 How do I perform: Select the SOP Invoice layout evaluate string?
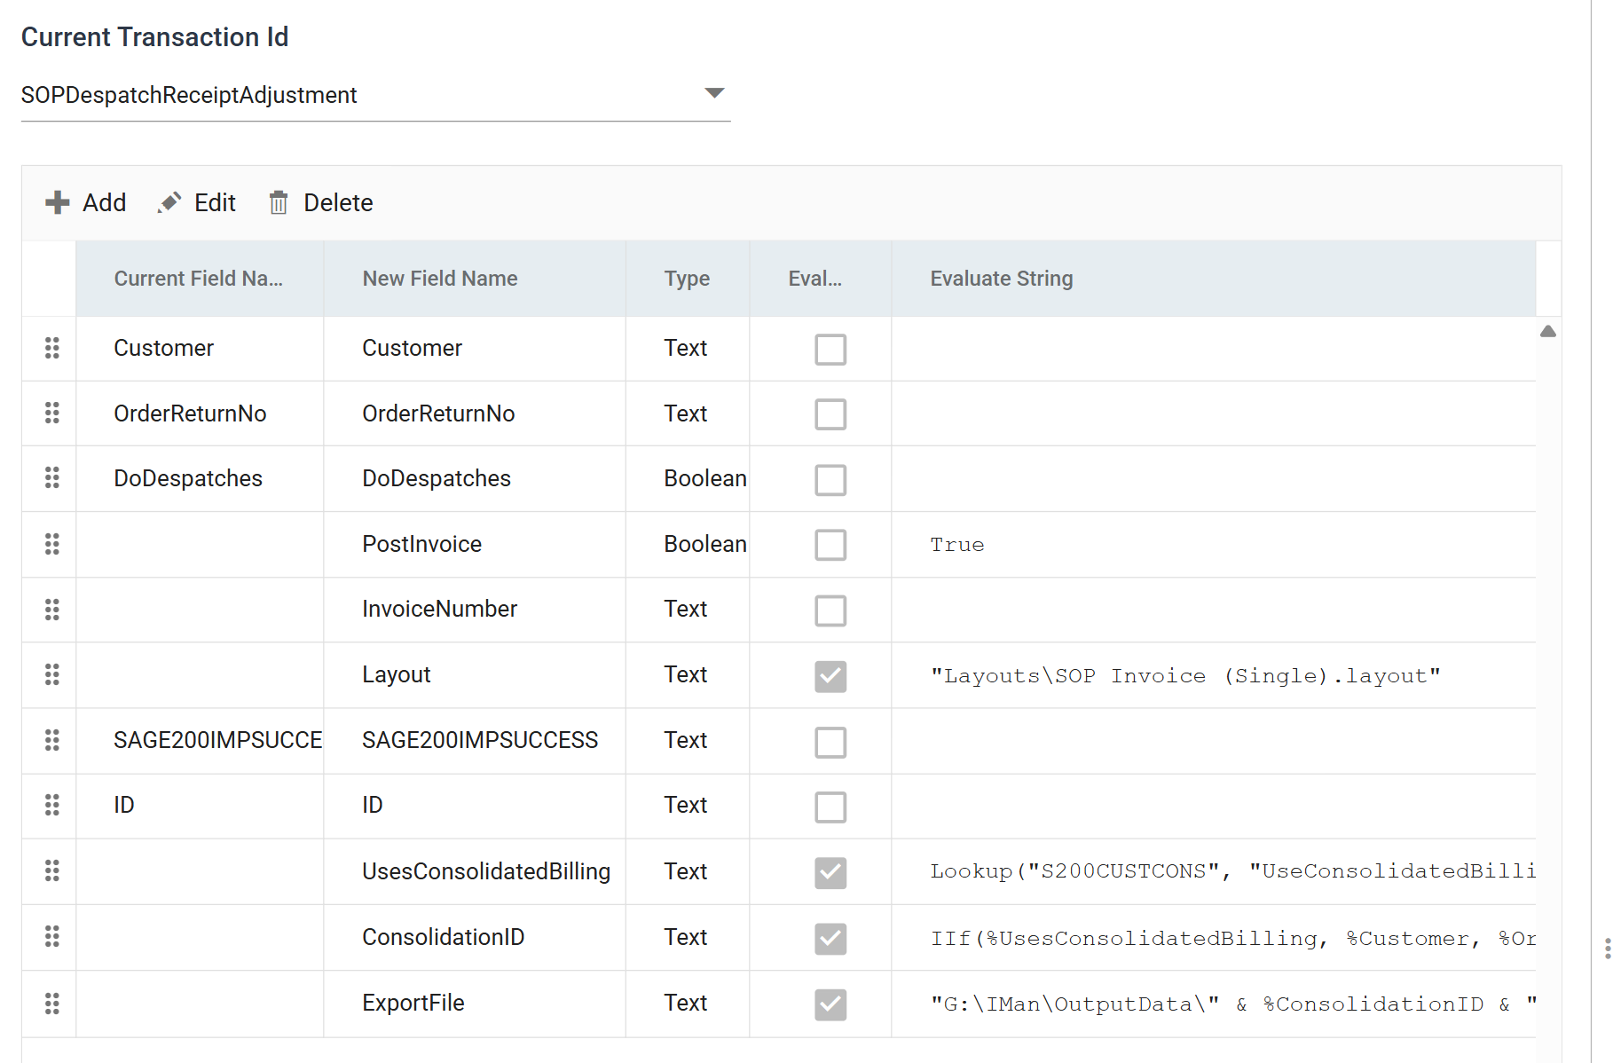pyautogui.click(x=1185, y=676)
